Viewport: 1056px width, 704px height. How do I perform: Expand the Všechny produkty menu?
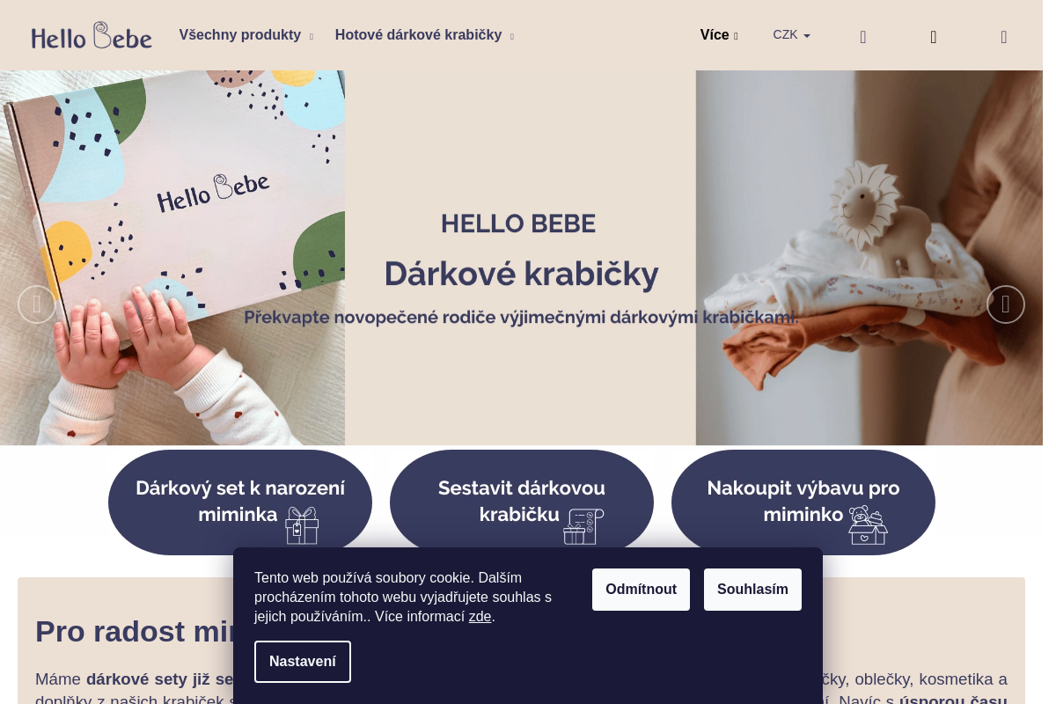click(246, 35)
